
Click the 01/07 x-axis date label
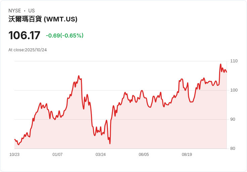click(x=57, y=154)
